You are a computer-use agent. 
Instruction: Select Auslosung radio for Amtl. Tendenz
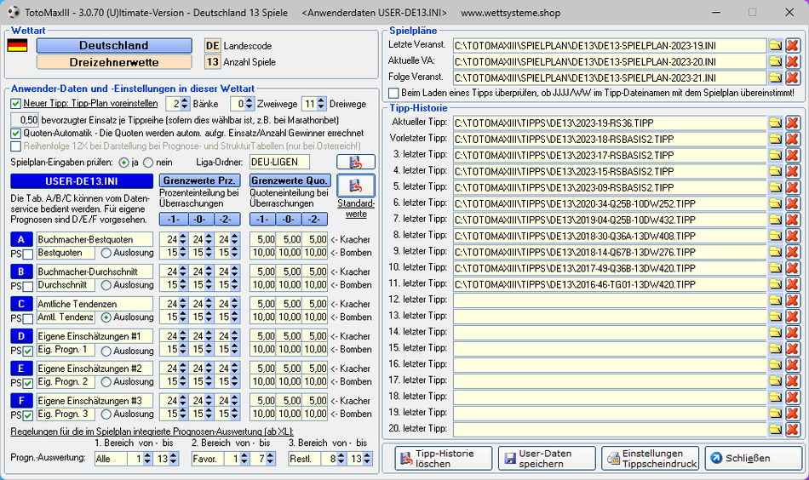pyautogui.click(x=106, y=317)
